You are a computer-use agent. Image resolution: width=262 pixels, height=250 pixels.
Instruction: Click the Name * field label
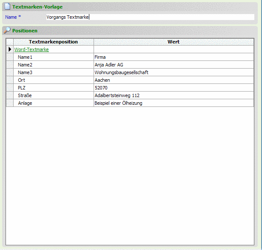pyautogui.click(x=13, y=17)
